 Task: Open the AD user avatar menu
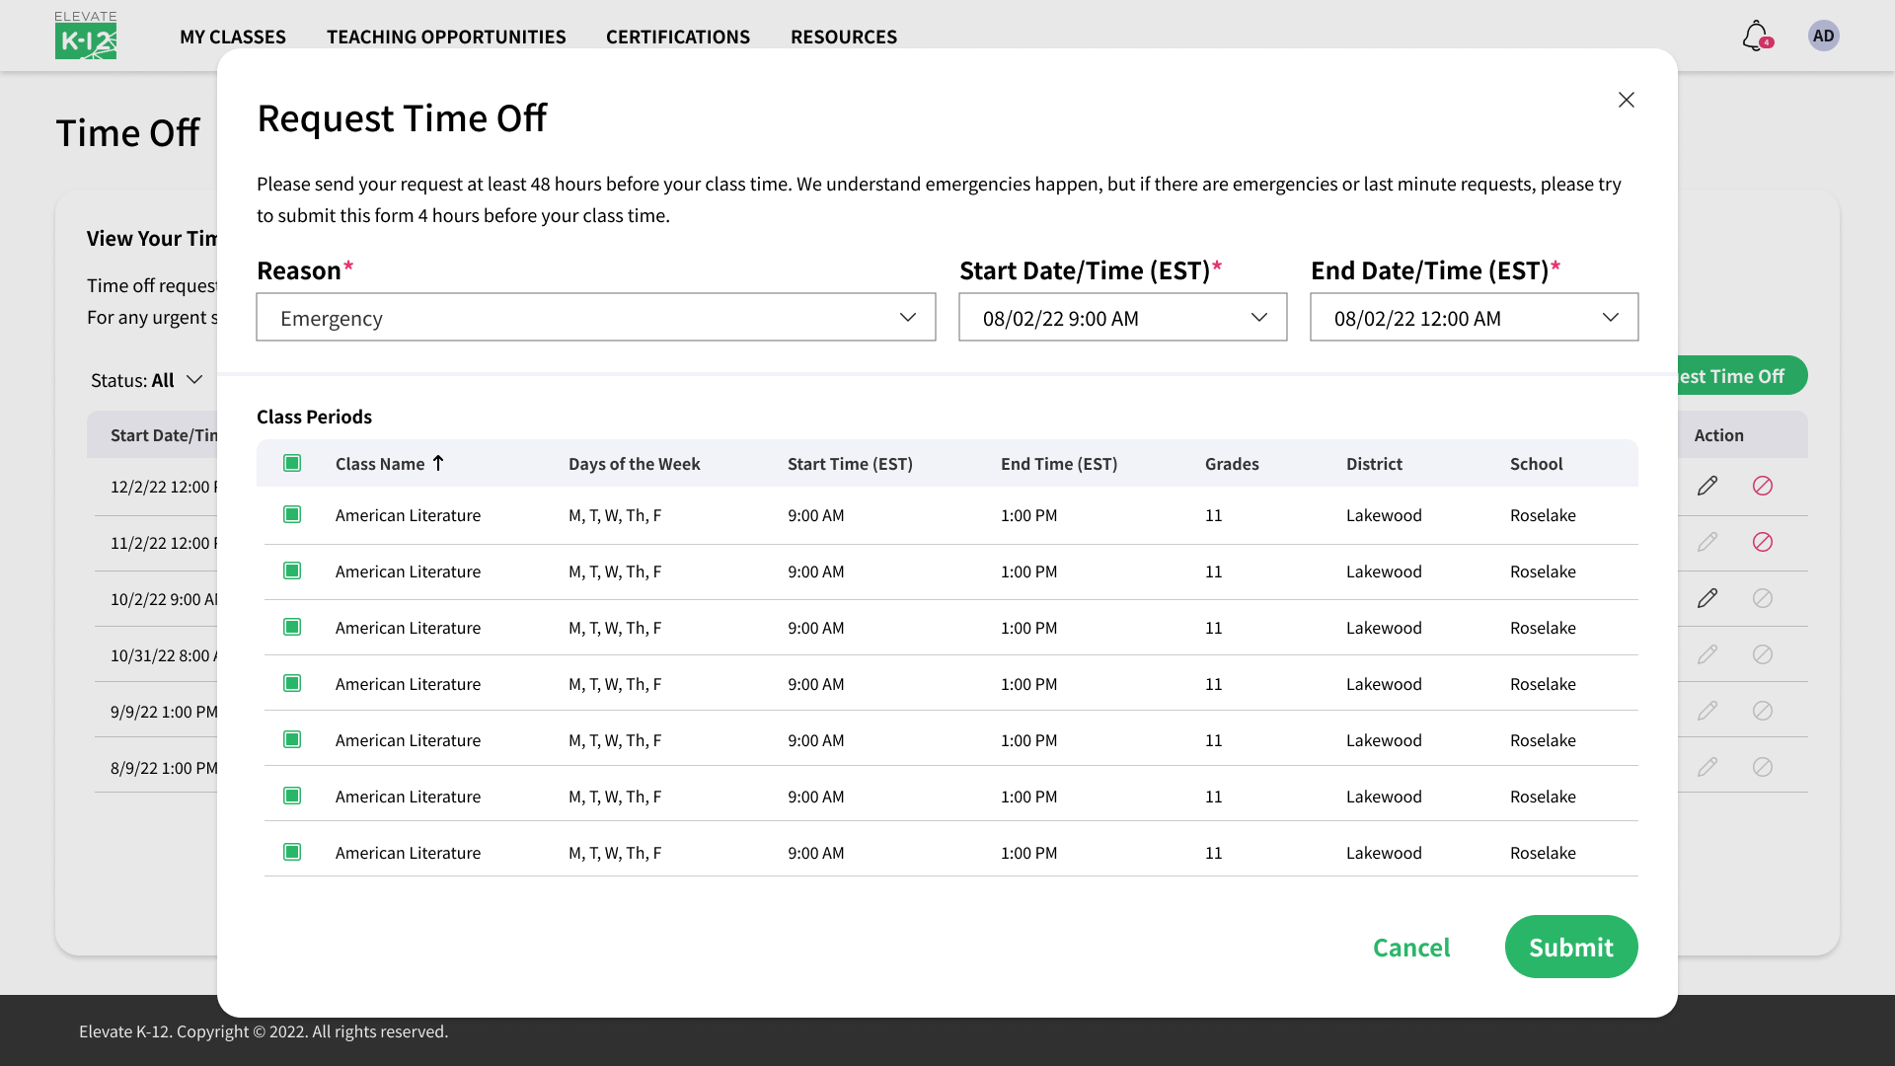point(1823,36)
